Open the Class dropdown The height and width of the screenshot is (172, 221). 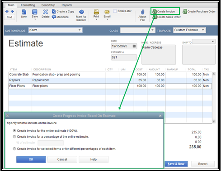(x=152, y=30)
